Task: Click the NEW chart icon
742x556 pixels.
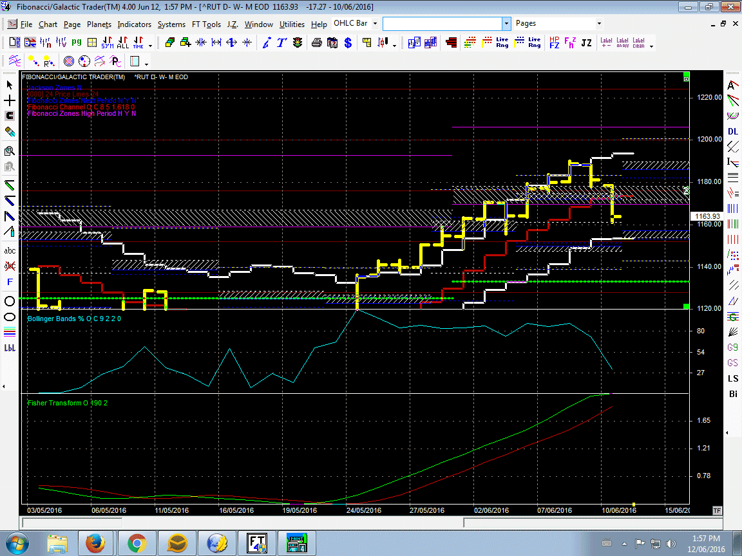Action: [15, 42]
